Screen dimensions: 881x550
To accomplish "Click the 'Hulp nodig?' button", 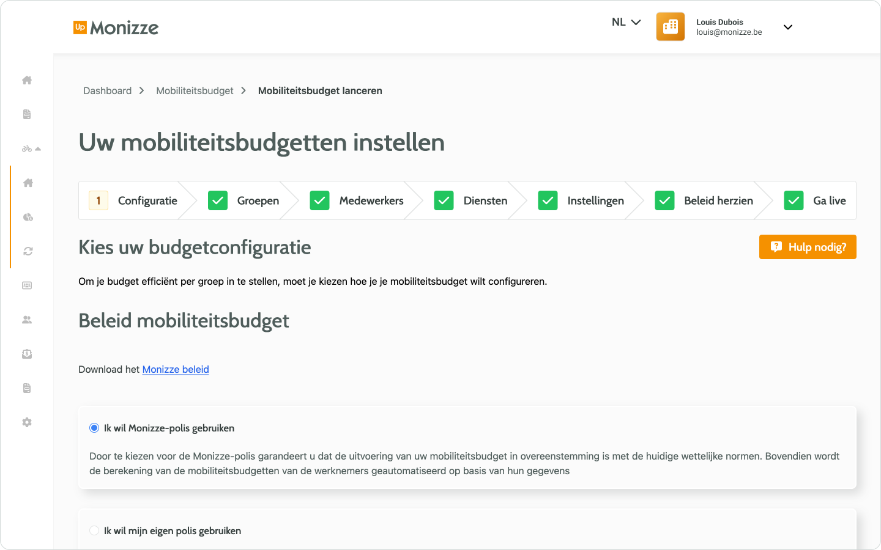I will pos(807,247).
